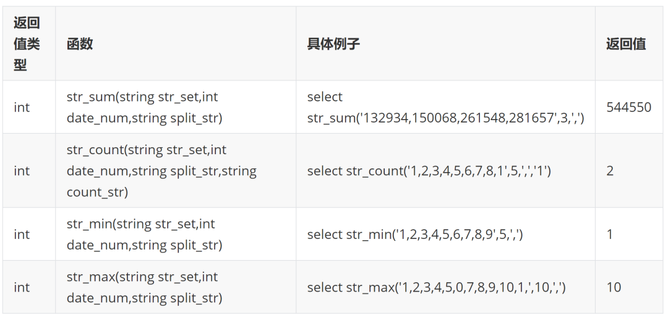
Task: Click the str_min function signature cell
Action: [144, 235]
